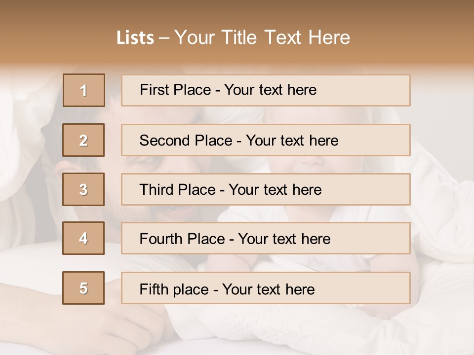Click the numbered box labeled 1
The image size is (474, 355).
(84, 90)
